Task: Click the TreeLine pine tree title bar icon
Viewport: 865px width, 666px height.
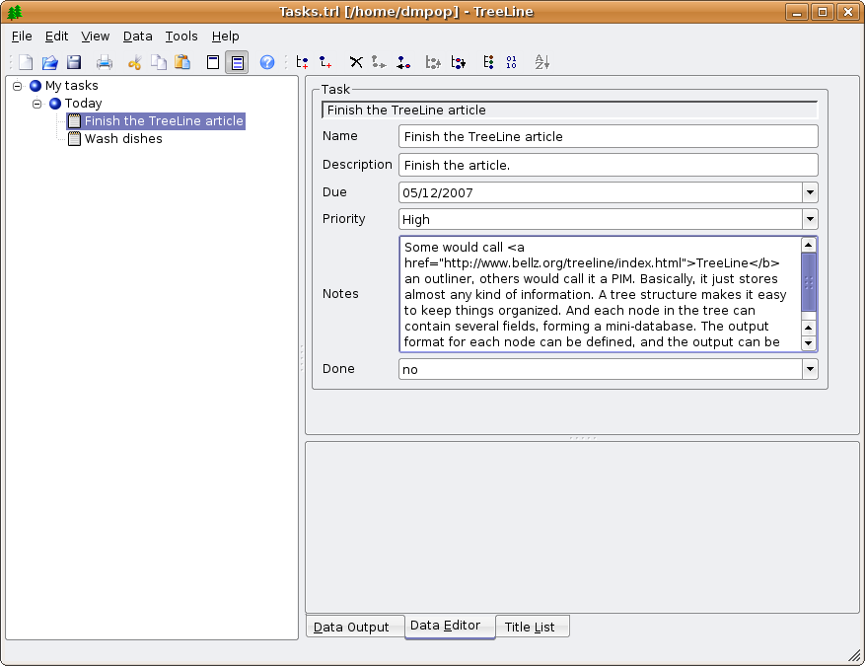Action: tap(15, 12)
